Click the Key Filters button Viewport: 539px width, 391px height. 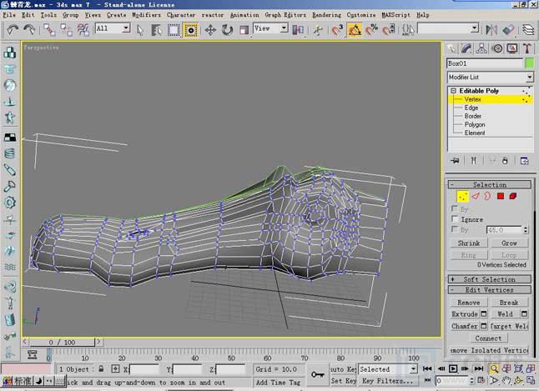click(x=387, y=381)
